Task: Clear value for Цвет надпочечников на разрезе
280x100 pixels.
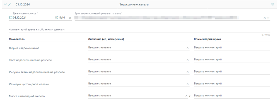Action: pos(187,60)
